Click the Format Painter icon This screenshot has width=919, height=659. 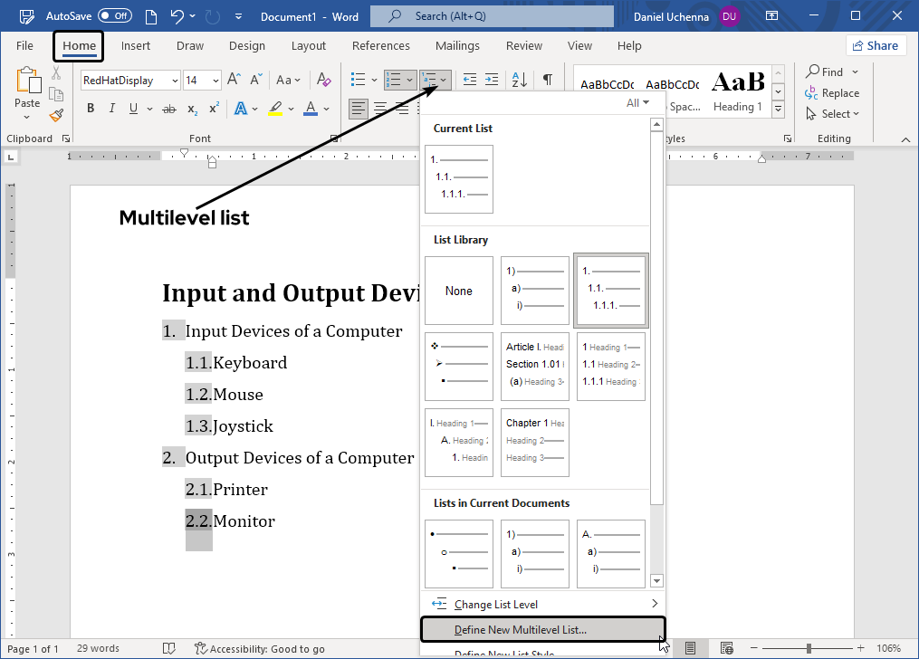56,115
